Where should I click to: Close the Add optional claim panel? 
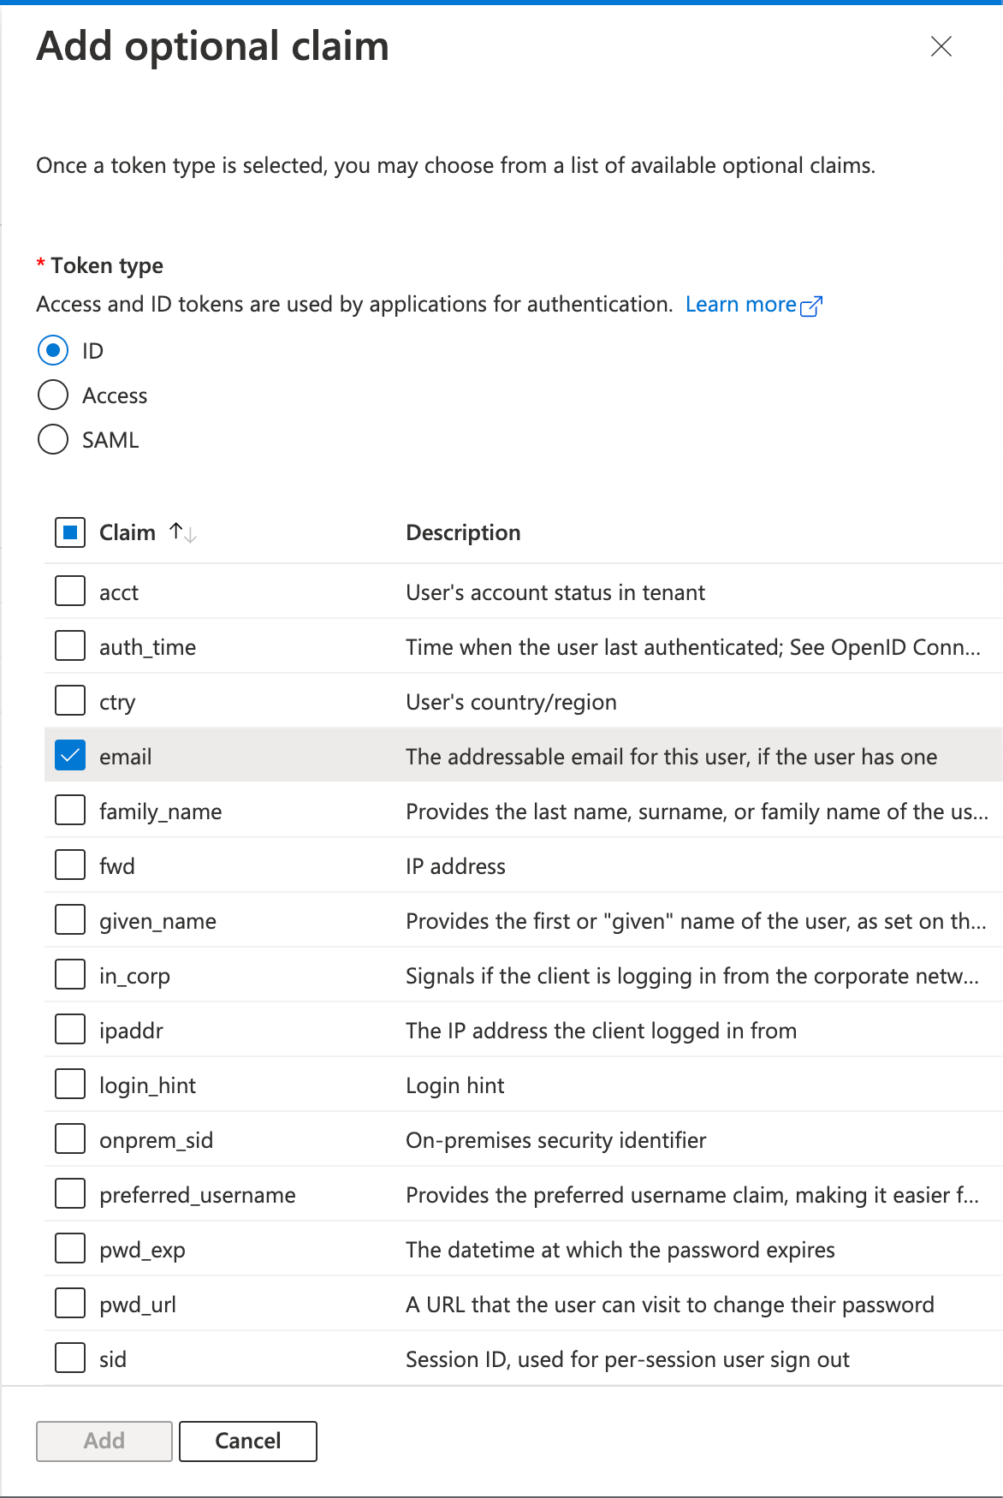pyautogui.click(x=941, y=46)
